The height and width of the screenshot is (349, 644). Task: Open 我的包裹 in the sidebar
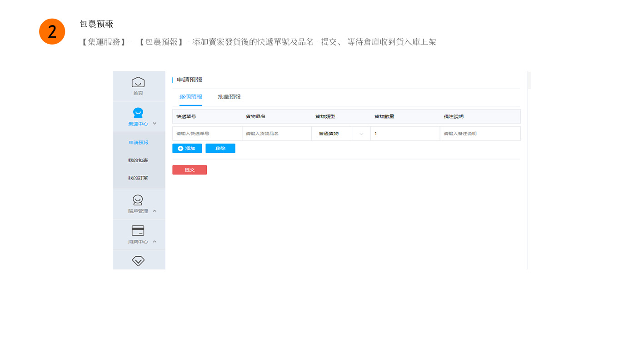[x=138, y=160]
